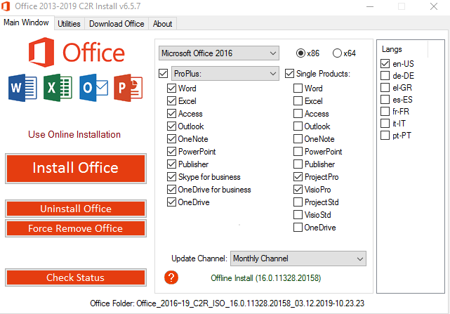Open the Download Office tab
Image resolution: width=450 pixels, height=314 pixels.
coord(117,24)
